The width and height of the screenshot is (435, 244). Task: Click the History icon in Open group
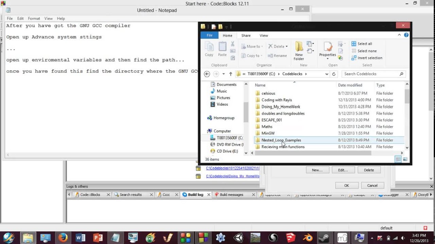click(x=340, y=58)
